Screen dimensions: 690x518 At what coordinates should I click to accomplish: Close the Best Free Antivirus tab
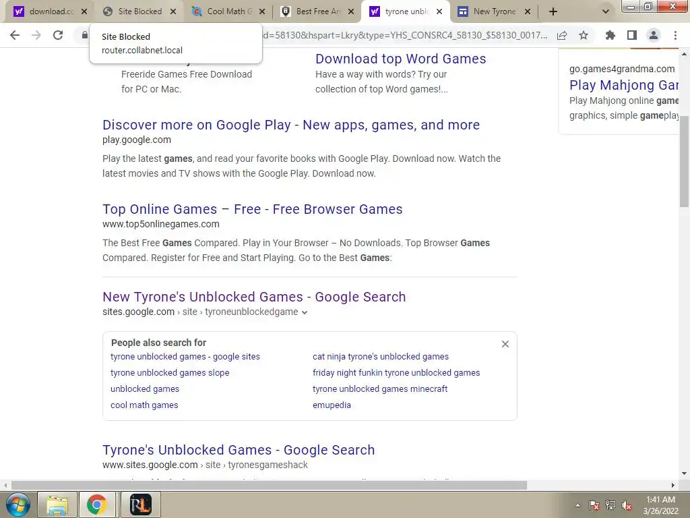click(x=351, y=11)
